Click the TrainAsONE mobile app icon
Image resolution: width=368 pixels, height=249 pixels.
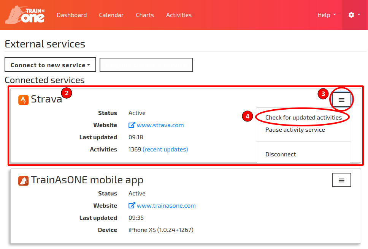point(24,180)
